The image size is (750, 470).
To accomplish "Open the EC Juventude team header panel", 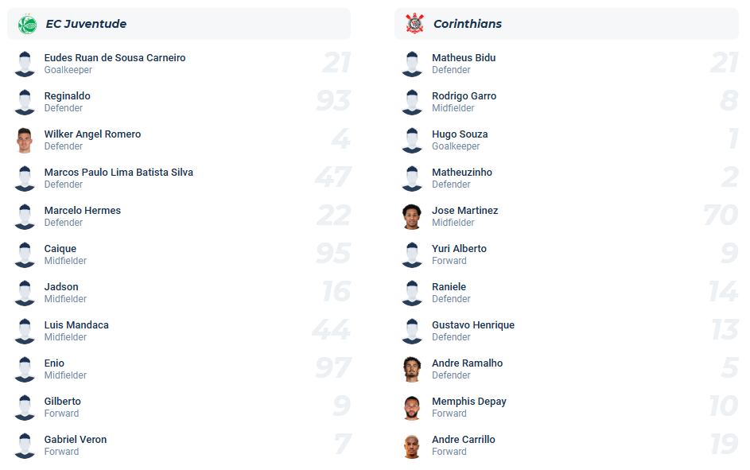I will point(179,24).
